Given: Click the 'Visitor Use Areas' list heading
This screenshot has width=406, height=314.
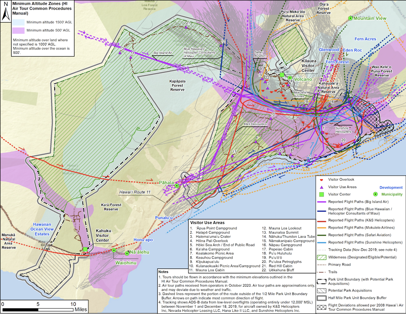Looking at the screenshot, I should tap(208, 223).
